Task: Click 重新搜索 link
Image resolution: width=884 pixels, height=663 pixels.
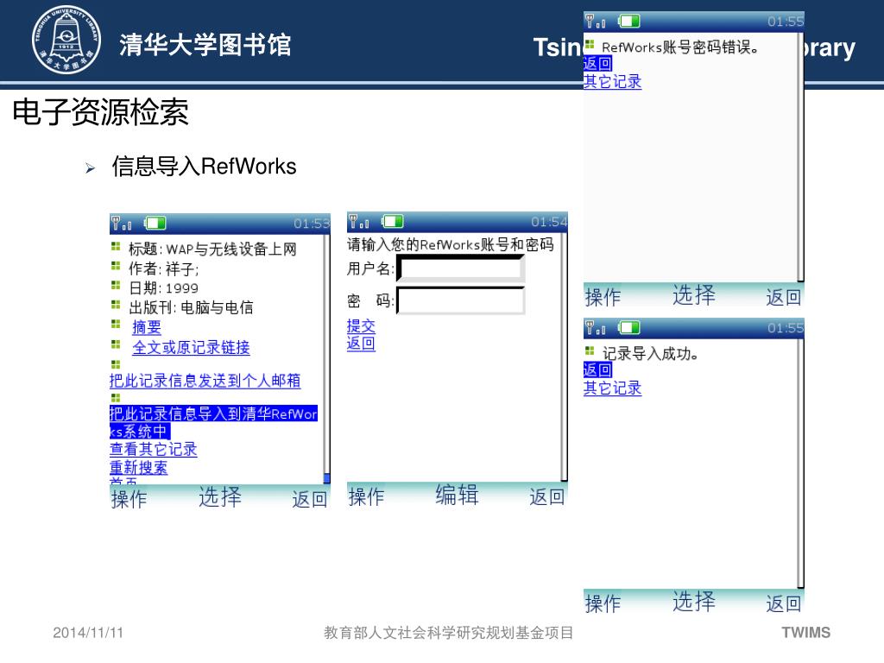Action: [x=139, y=467]
